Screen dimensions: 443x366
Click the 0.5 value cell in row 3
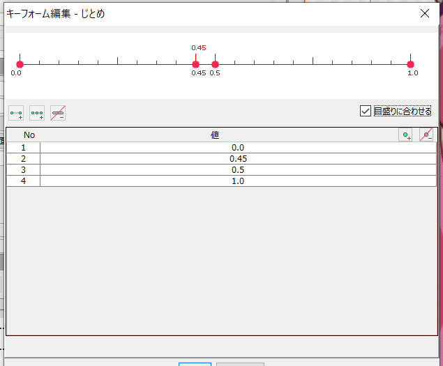tap(238, 170)
